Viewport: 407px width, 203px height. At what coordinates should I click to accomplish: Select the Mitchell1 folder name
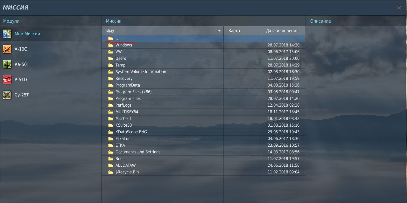click(x=123, y=119)
